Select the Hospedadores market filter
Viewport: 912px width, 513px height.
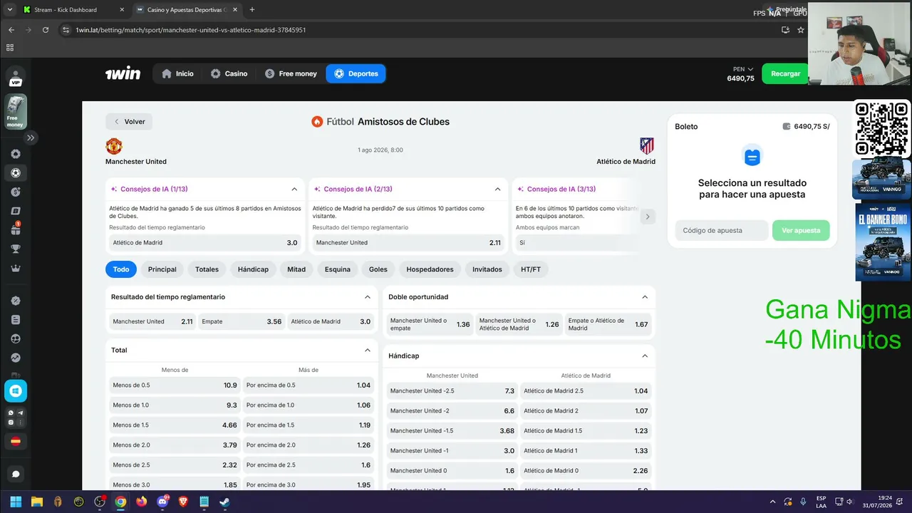(430, 269)
